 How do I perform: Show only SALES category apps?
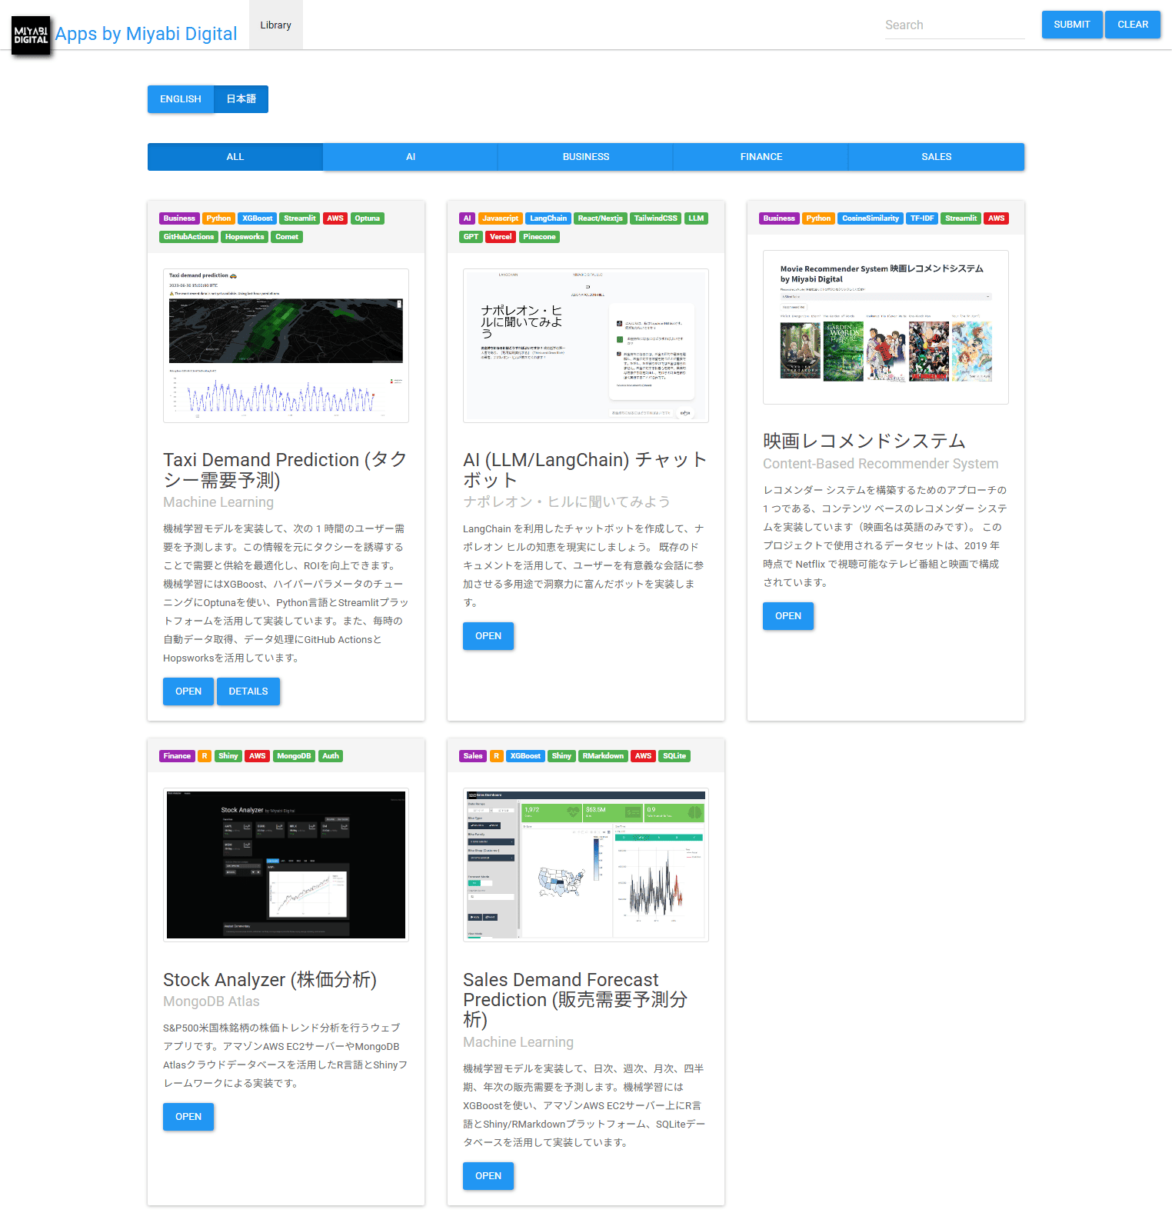click(936, 157)
